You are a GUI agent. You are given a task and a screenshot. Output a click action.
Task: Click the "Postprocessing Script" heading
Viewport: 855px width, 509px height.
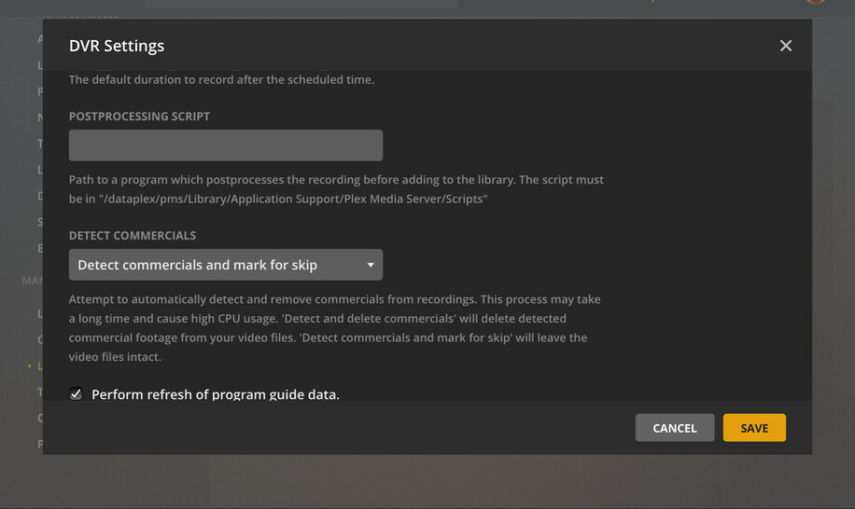(139, 117)
